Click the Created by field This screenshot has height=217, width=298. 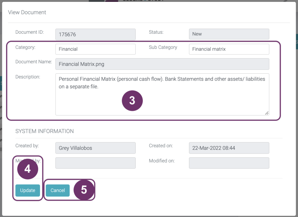(95, 148)
